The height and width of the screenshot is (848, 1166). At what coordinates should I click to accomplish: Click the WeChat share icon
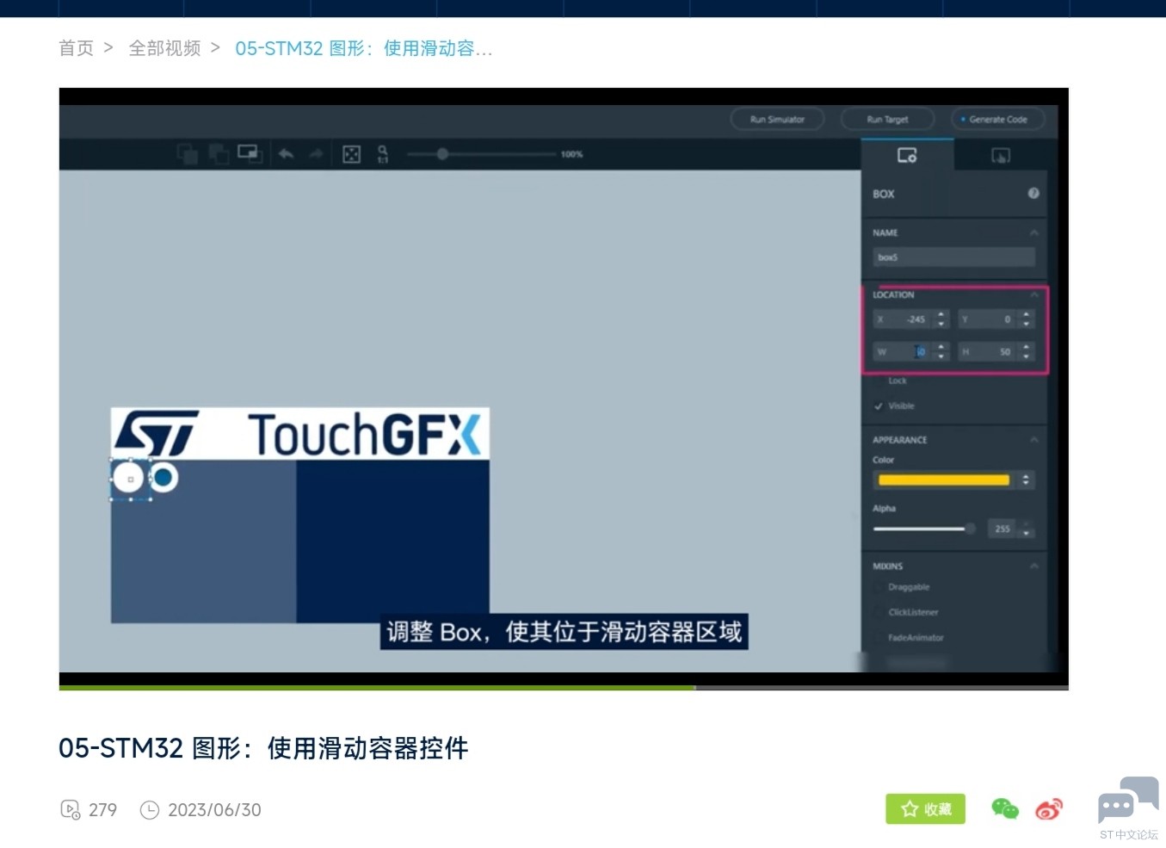pos(1004,808)
